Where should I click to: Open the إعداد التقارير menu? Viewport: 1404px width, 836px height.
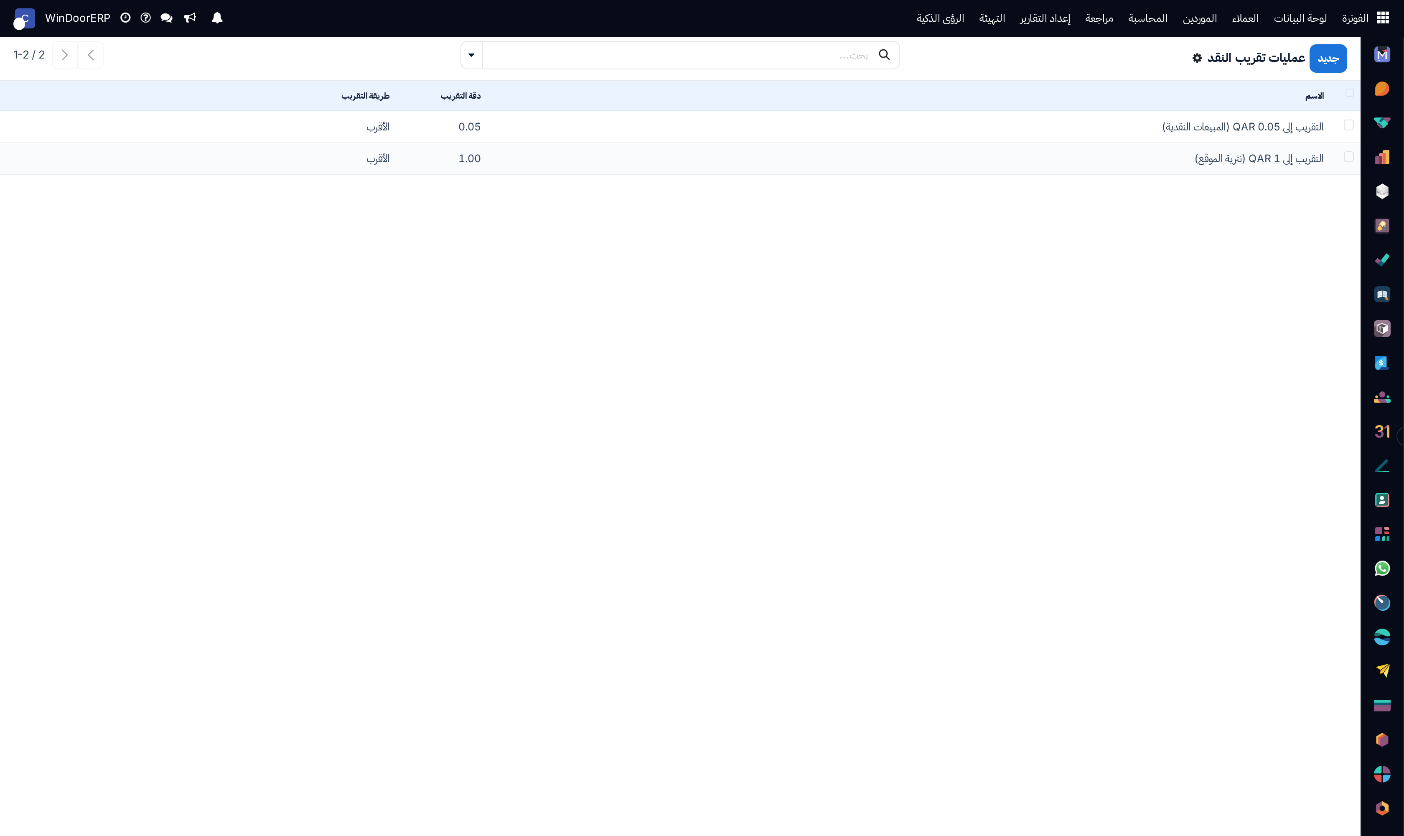point(1045,18)
